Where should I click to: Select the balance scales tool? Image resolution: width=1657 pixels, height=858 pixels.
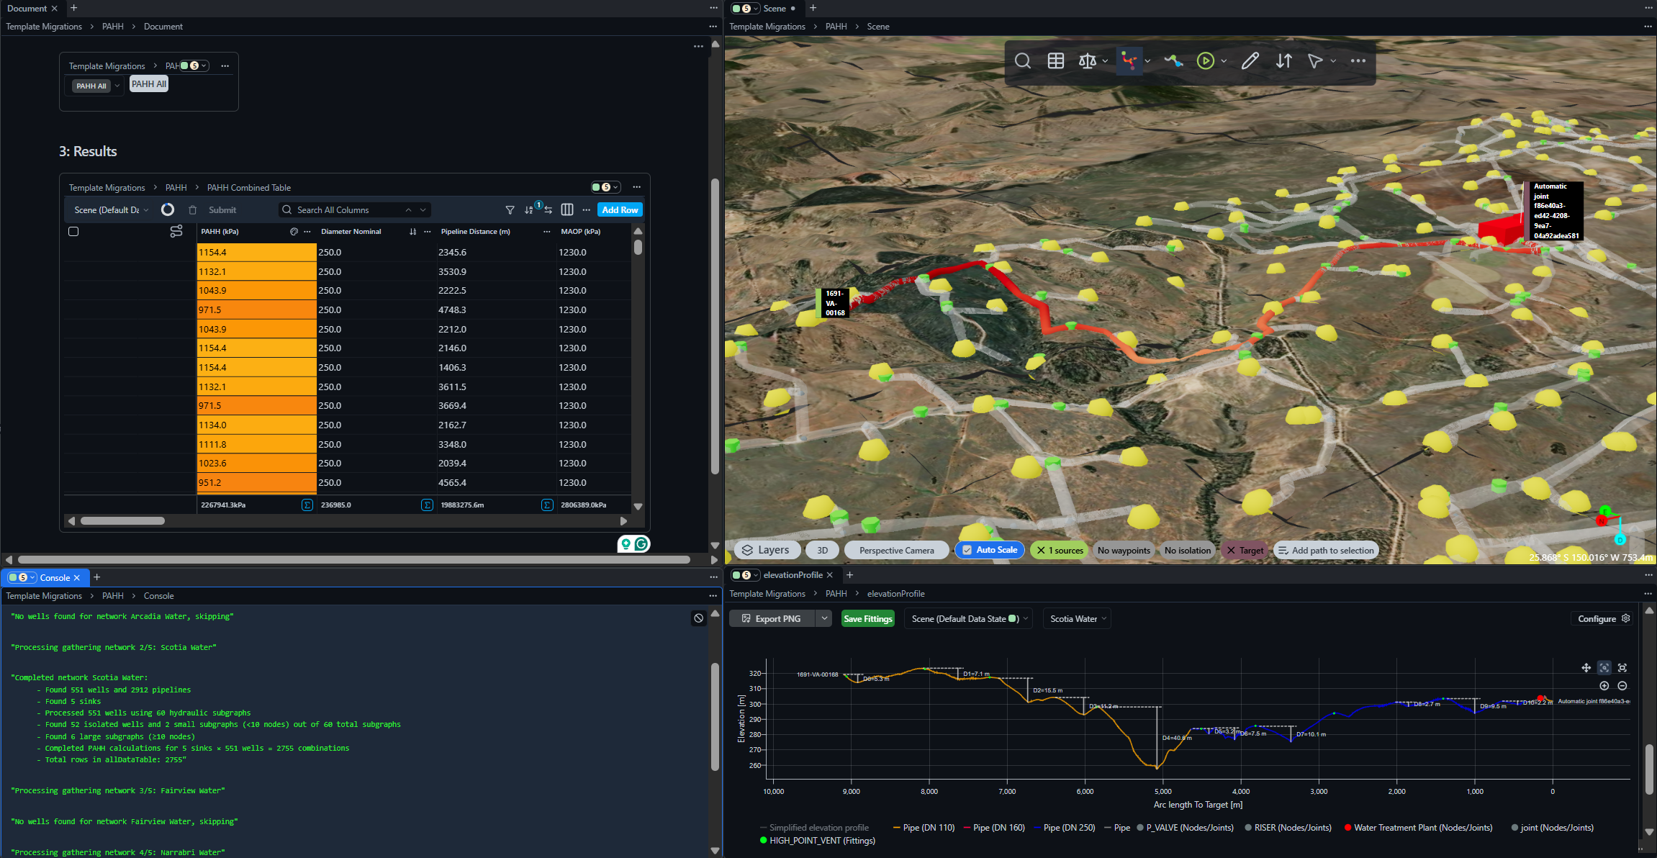1087,61
